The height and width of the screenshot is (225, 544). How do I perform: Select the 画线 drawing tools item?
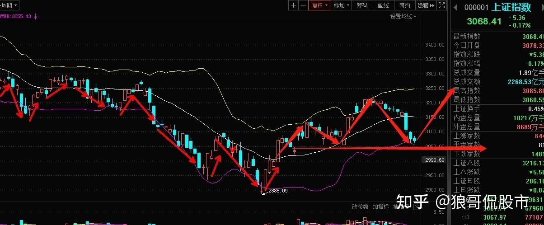tap(383, 5)
